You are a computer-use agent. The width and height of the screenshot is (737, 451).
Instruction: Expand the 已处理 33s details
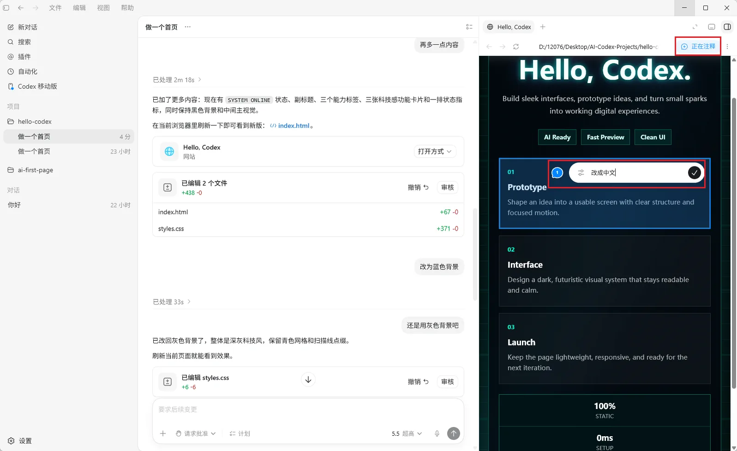(x=172, y=302)
